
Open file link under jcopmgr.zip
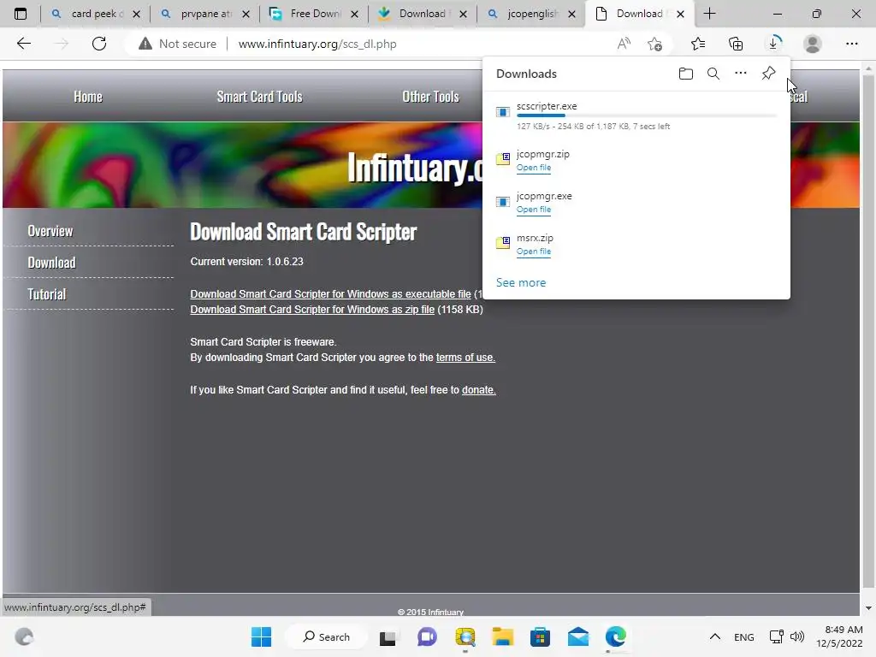[534, 168]
